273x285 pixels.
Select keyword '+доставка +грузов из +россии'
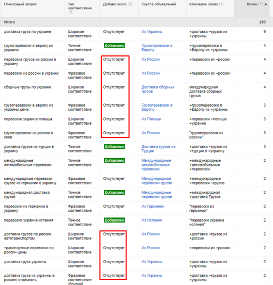(x=208, y=236)
